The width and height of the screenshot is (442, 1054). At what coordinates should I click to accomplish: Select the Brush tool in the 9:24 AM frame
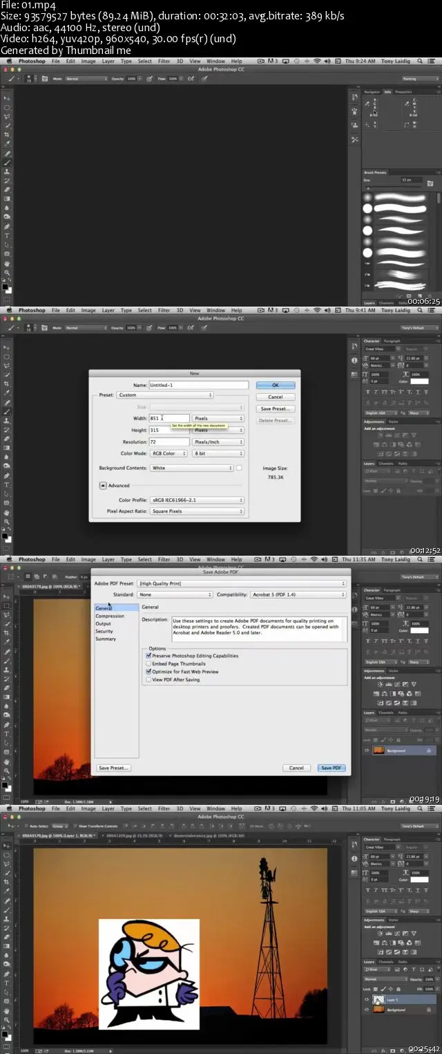pyautogui.click(x=7, y=162)
